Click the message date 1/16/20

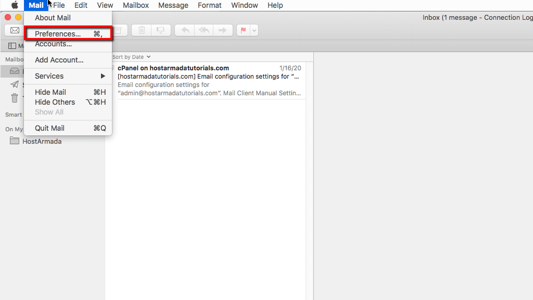(x=290, y=68)
